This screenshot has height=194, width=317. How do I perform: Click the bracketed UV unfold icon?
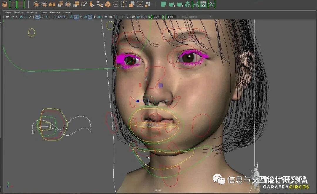[x=195, y=4]
